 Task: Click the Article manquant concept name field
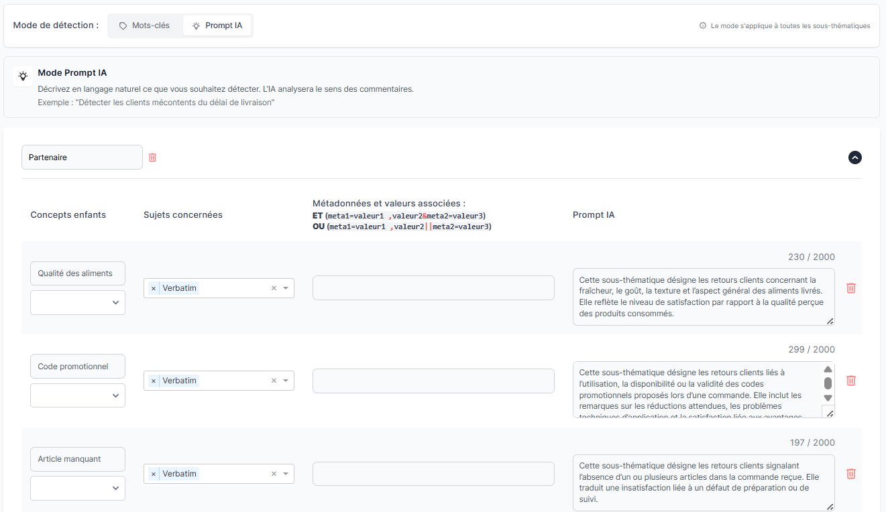tap(78, 459)
